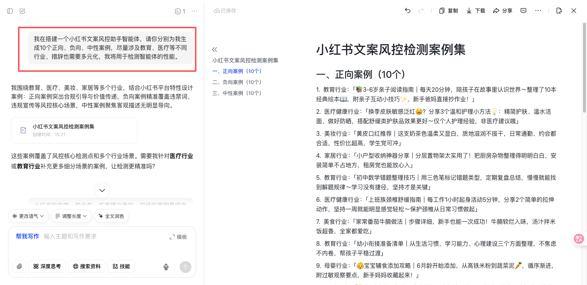The width and height of the screenshot is (587, 285).
Task: Click the 创建时间：15:21 timestamp on card
Action: [49, 135]
